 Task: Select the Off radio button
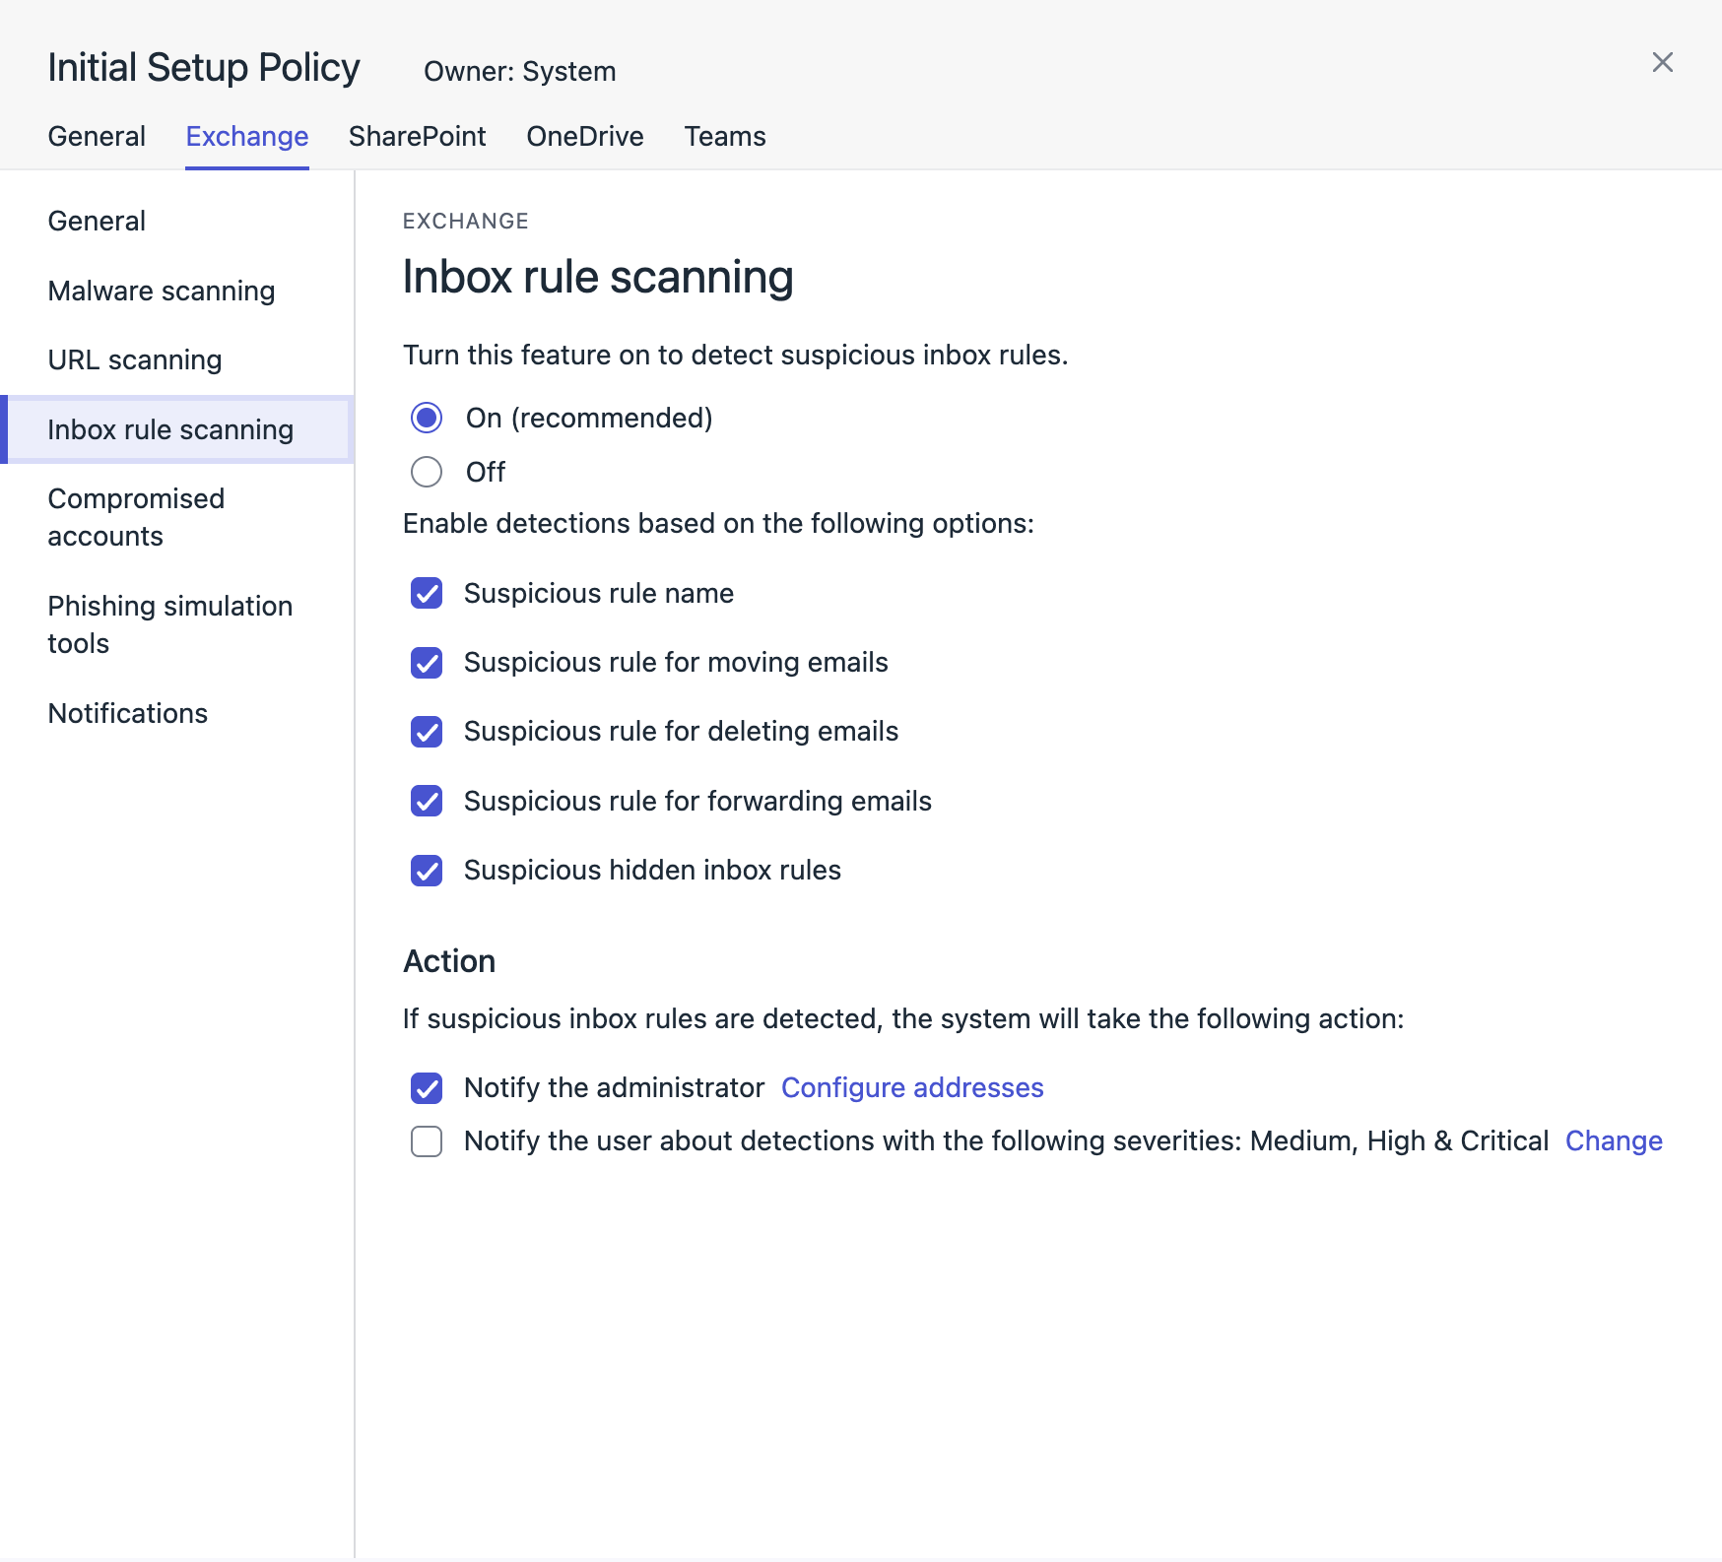427,472
